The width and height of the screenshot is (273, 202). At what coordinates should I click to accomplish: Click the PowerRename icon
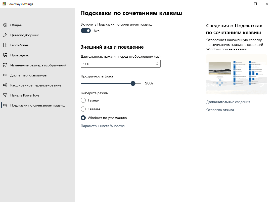pos(5,85)
